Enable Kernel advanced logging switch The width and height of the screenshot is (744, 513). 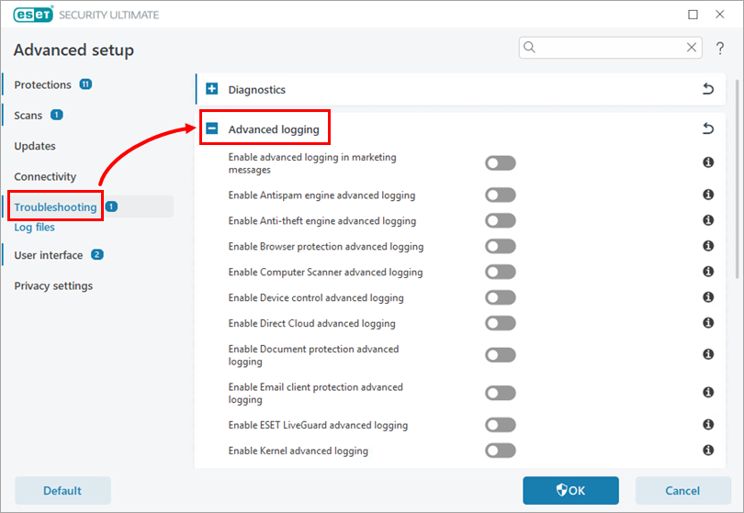pyautogui.click(x=501, y=451)
